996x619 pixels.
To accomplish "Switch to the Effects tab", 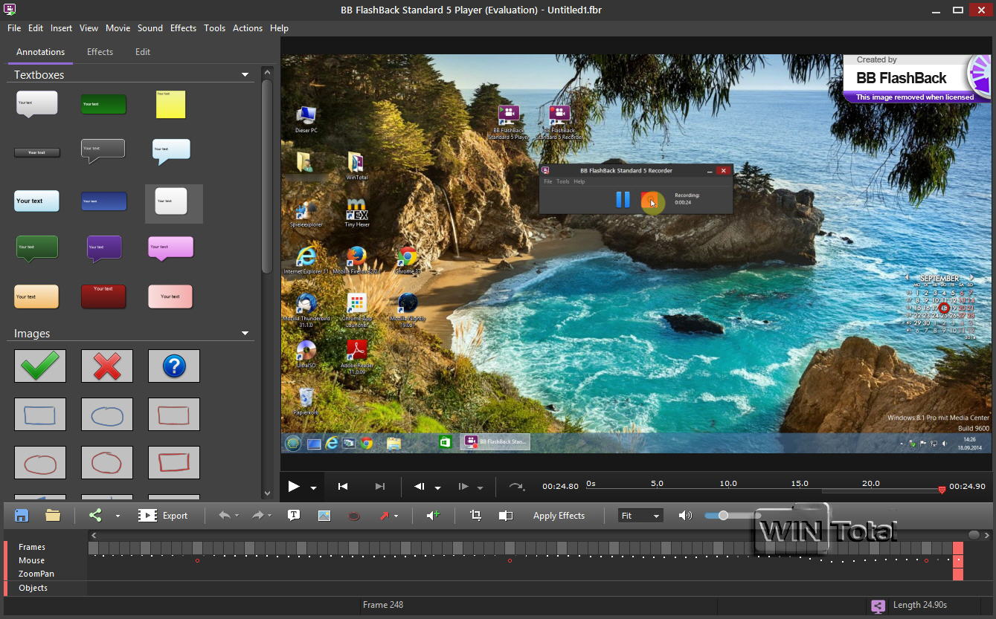I will (x=100, y=52).
